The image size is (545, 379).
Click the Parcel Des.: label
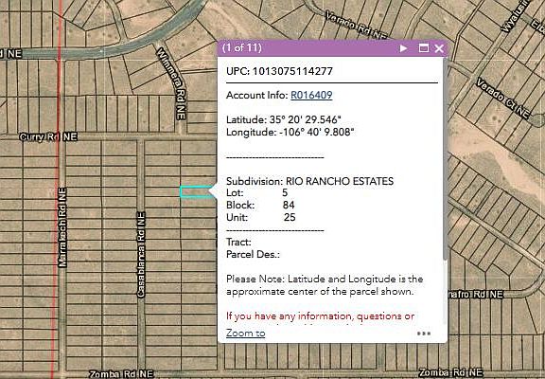coord(253,254)
